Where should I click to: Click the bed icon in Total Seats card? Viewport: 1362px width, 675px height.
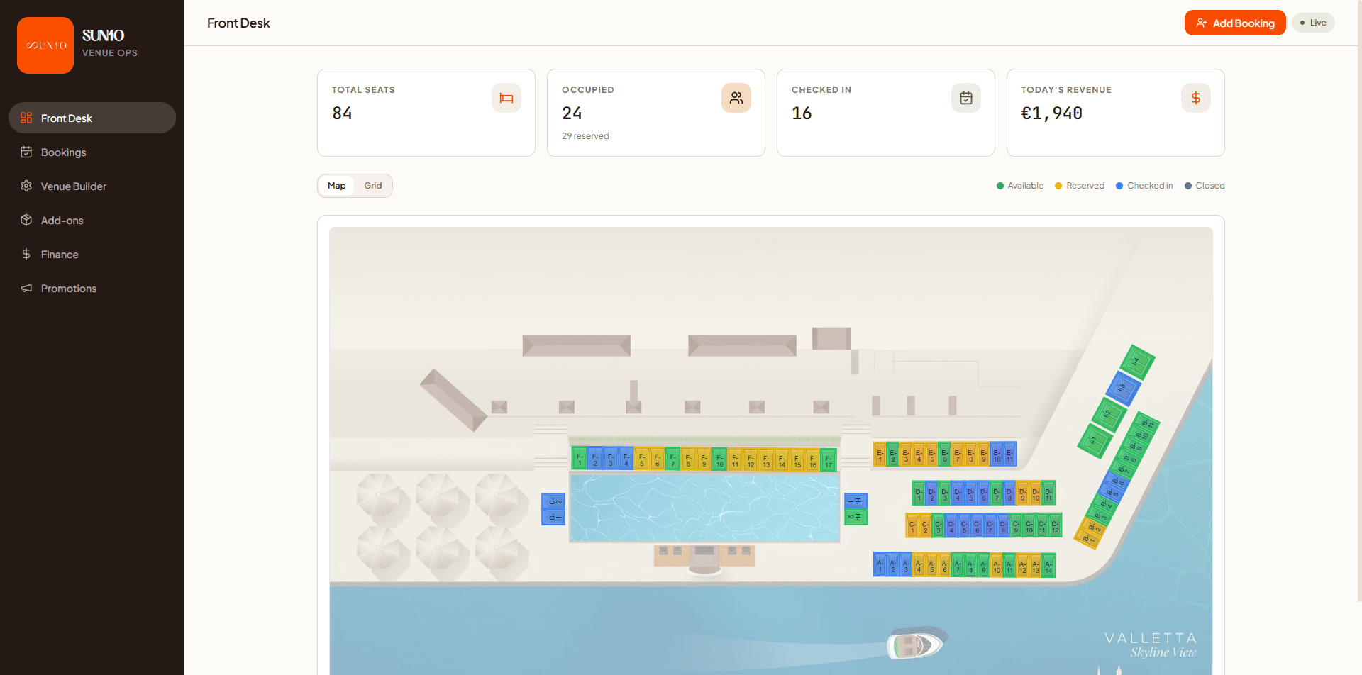506,98
